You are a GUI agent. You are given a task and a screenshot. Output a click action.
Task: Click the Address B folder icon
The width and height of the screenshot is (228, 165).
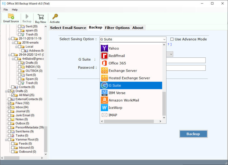[x=26, y=51]
